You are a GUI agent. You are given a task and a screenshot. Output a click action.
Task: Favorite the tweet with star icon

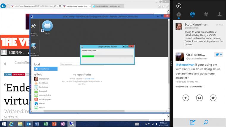click(x=213, y=98)
